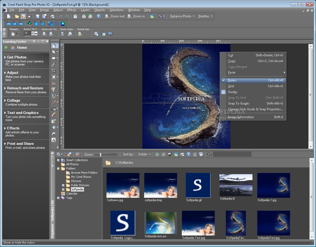Pick the Text tool in the toolbox
This screenshot has width=316, height=247.
[x=54, y=140]
